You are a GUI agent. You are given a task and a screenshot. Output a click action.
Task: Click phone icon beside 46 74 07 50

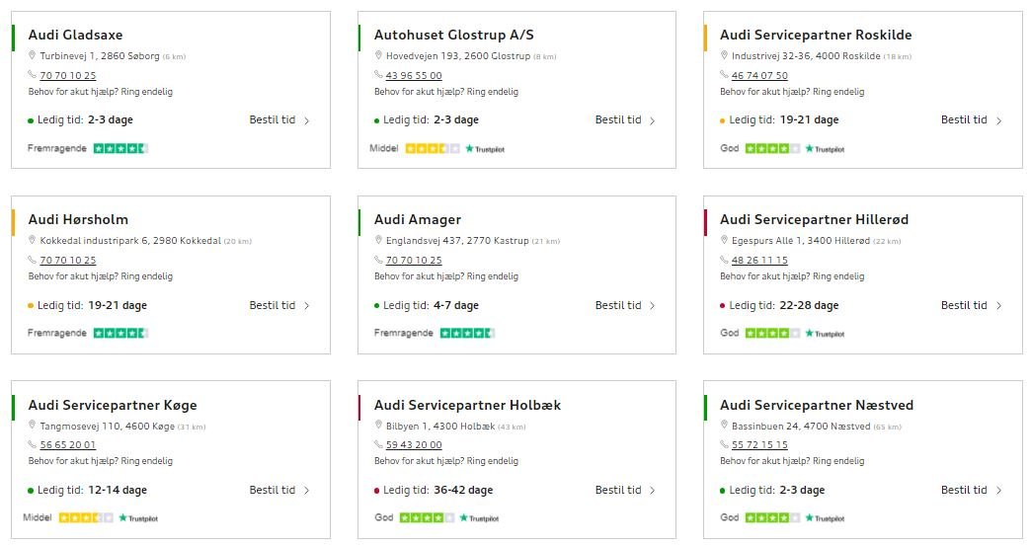(725, 75)
